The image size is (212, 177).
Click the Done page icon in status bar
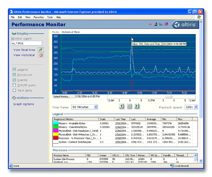tap(11, 166)
